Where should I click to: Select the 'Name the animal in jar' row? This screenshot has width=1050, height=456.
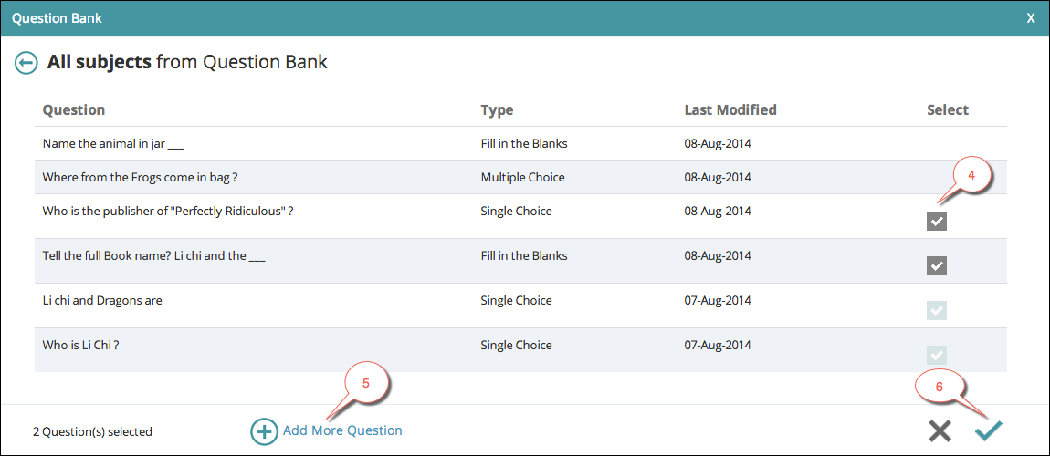point(113,144)
